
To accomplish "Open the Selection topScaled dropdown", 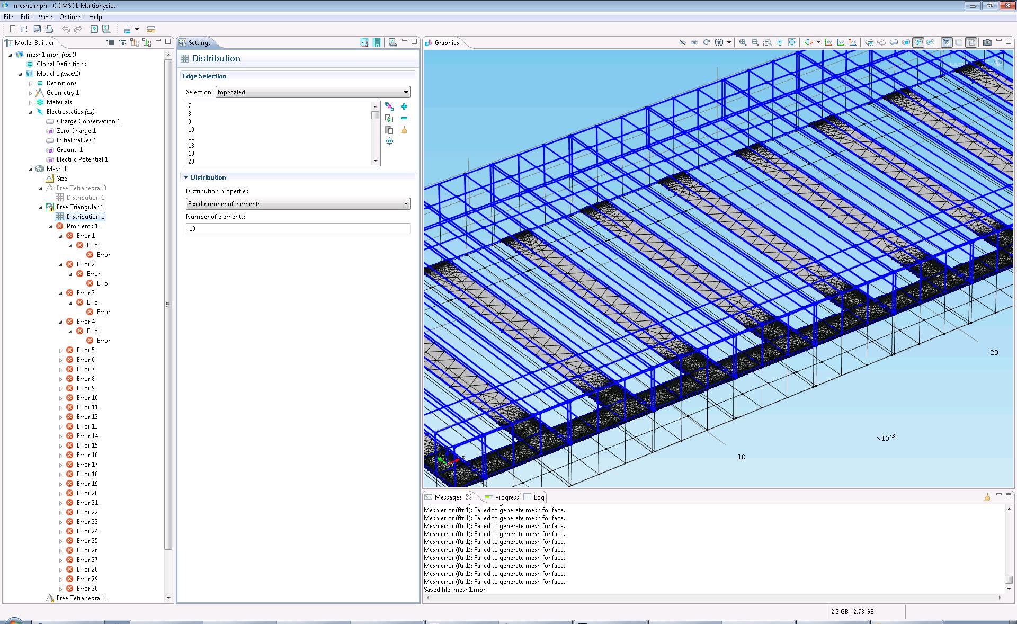I will (x=406, y=92).
